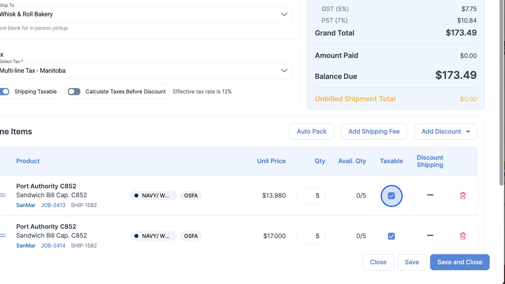The width and height of the screenshot is (505, 284).
Task: Open SanMar link on second line item
Action: click(x=26, y=246)
